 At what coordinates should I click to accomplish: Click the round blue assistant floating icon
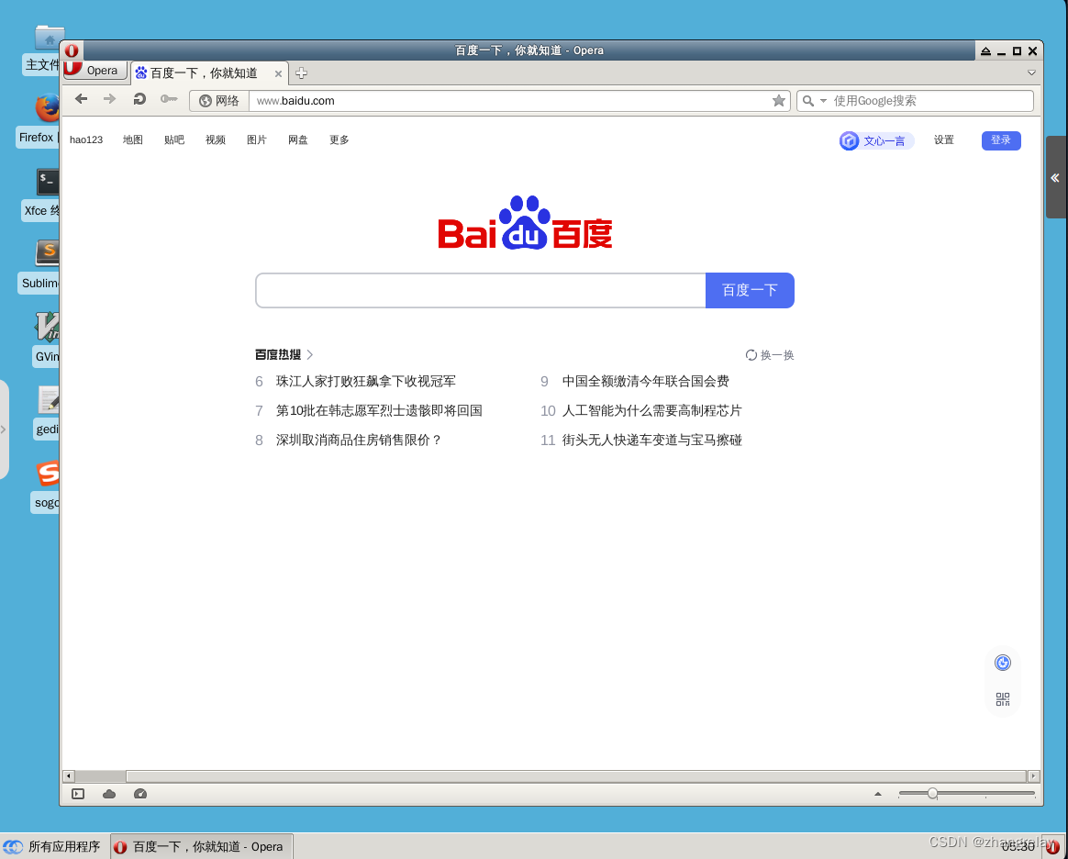click(1003, 663)
